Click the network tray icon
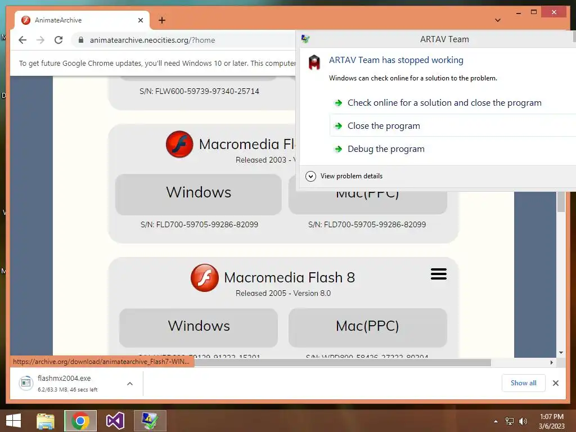This screenshot has height=432, width=576. [x=510, y=421]
